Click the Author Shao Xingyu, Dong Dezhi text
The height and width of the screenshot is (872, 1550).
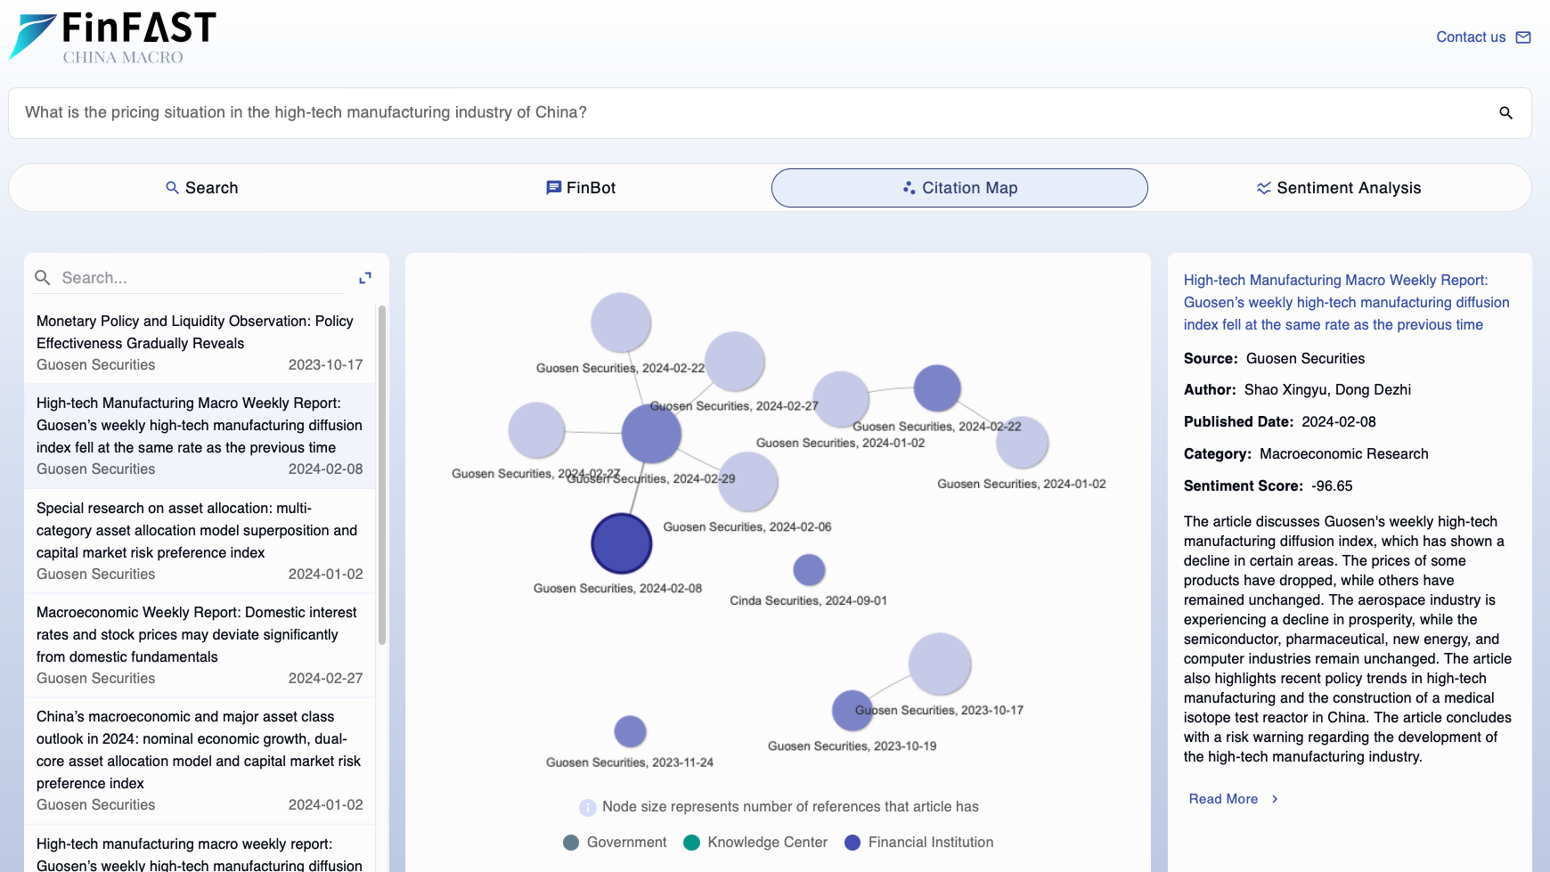point(1327,390)
